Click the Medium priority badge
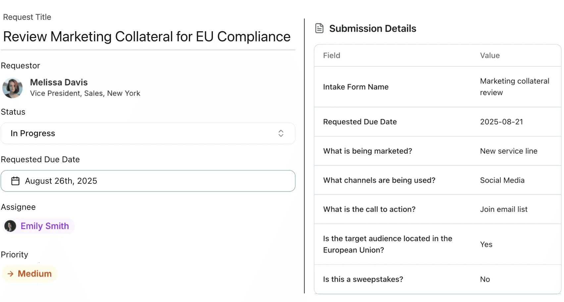 click(30, 274)
